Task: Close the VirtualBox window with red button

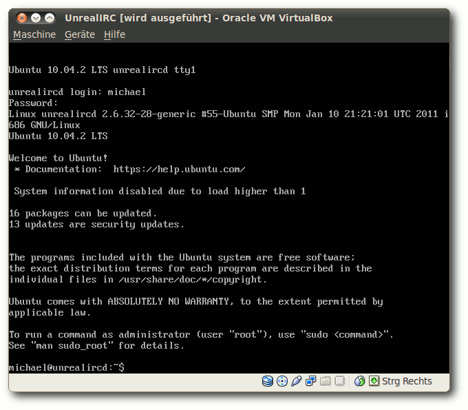Action: 21,18
